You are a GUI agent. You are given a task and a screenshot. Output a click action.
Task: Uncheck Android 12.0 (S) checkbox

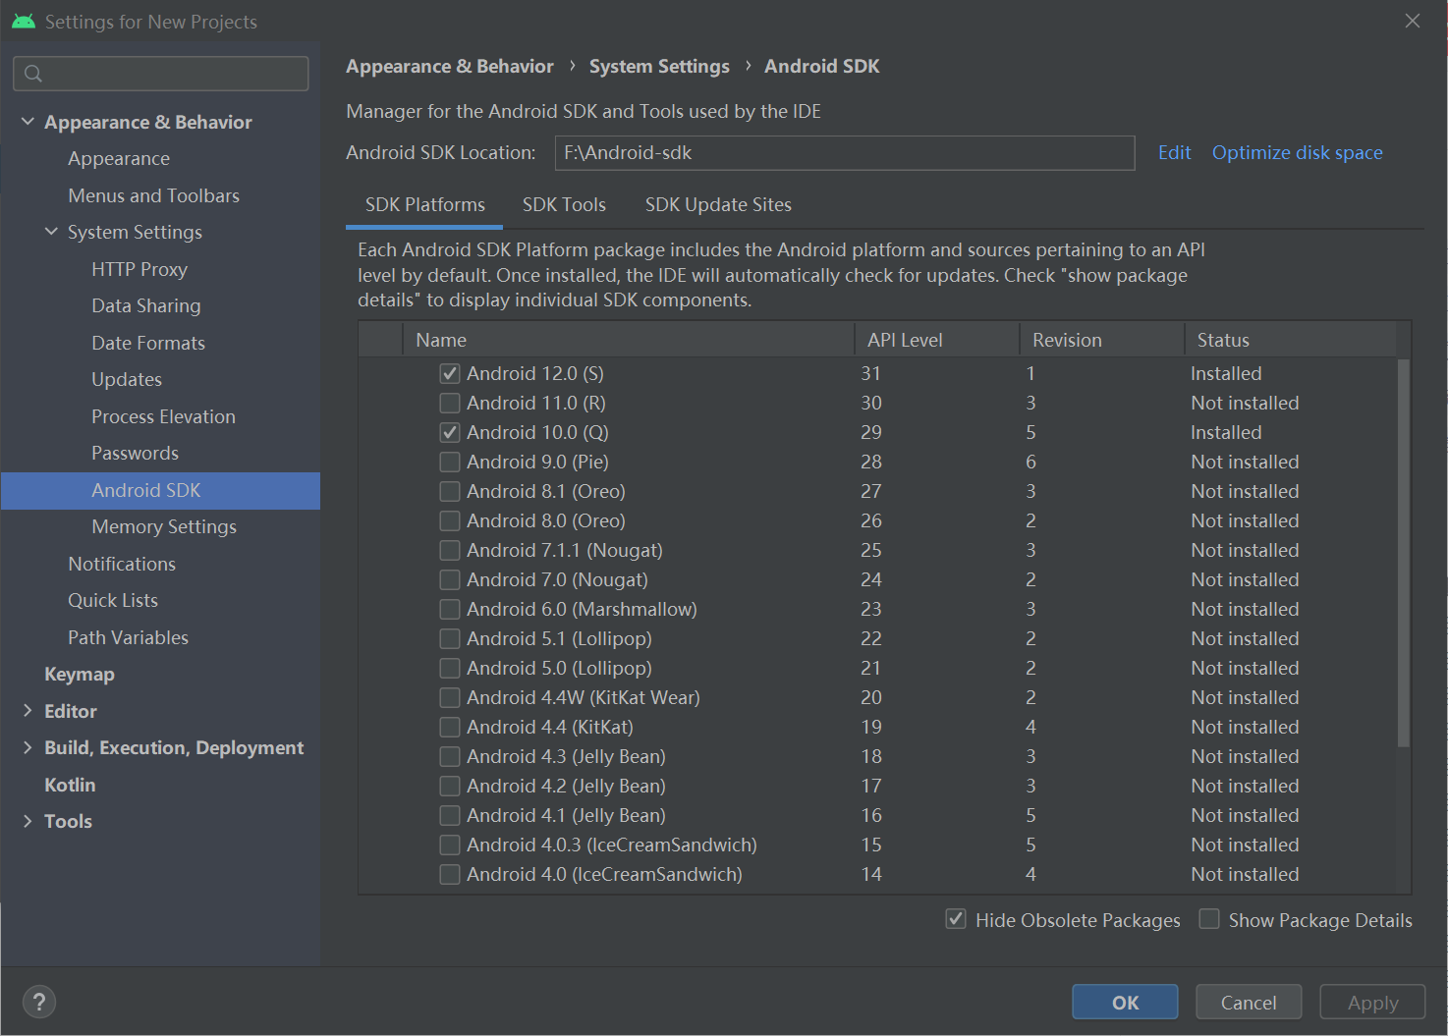pyautogui.click(x=450, y=373)
